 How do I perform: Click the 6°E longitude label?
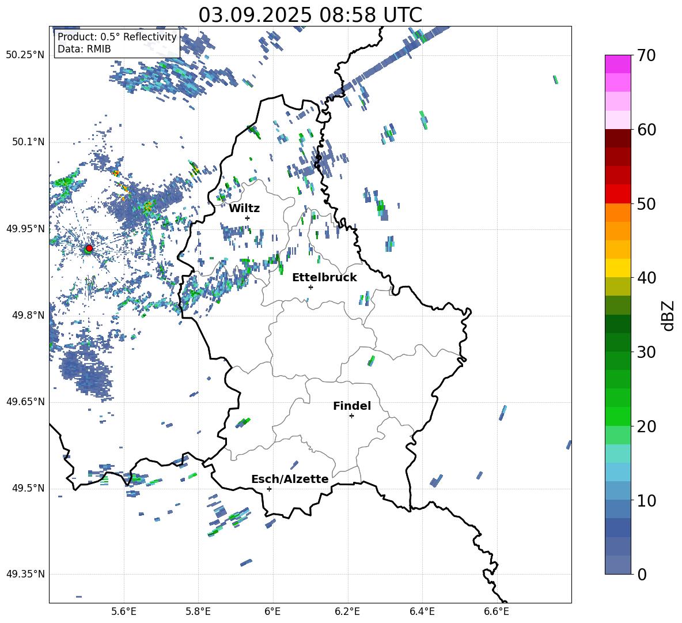point(272,611)
